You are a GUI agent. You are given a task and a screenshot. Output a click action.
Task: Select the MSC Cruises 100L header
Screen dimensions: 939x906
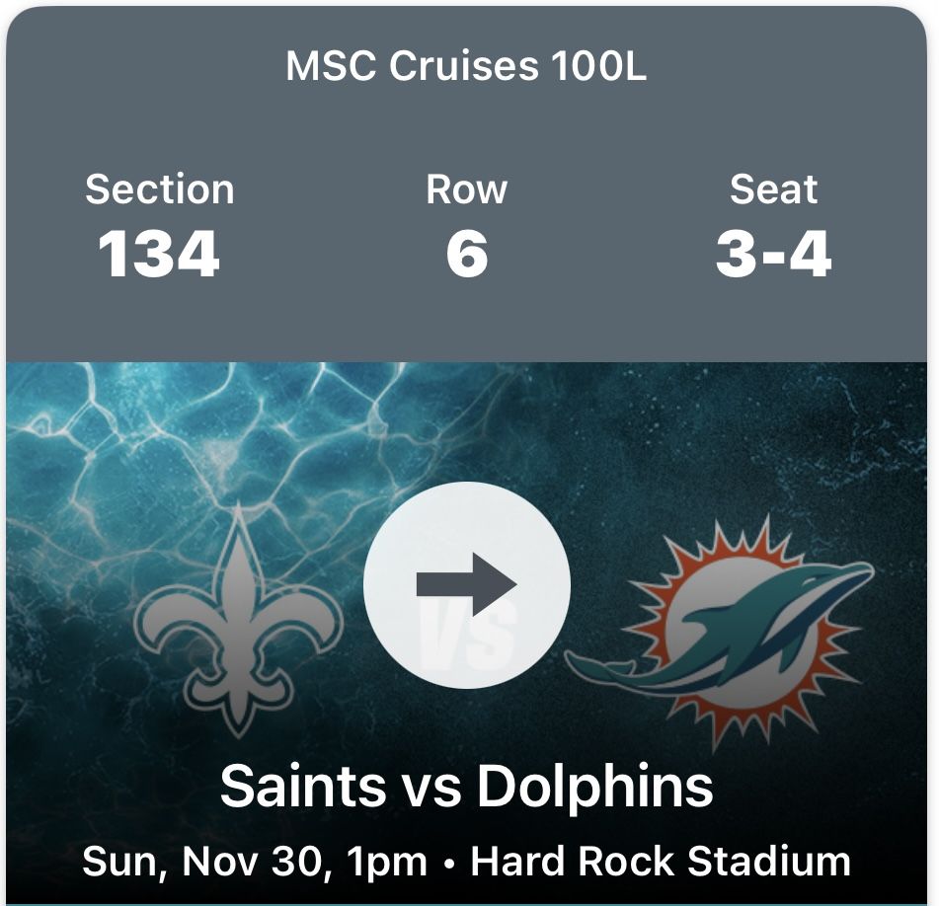(466, 67)
